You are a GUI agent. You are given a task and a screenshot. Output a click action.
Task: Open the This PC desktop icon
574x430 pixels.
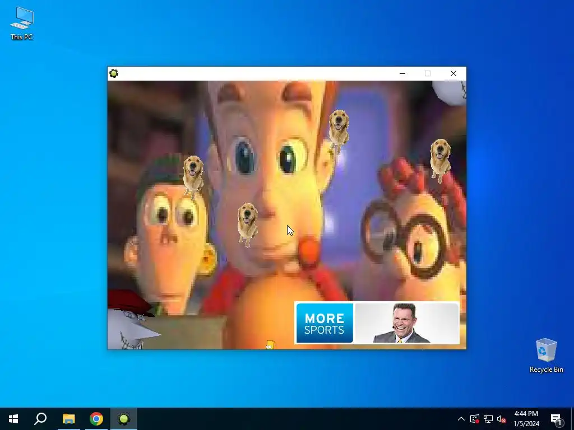22,23
